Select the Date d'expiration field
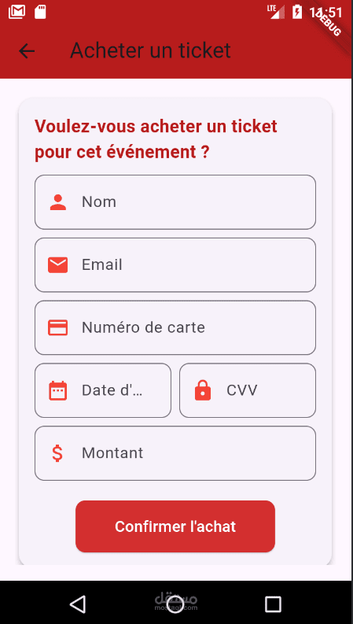This screenshot has width=353, height=624. point(103,390)
